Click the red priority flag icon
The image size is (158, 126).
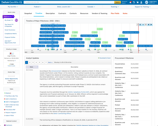(11, 53)
